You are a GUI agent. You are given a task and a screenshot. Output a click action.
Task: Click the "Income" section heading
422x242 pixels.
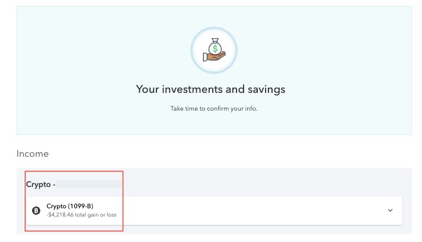[x=33, y=154]
